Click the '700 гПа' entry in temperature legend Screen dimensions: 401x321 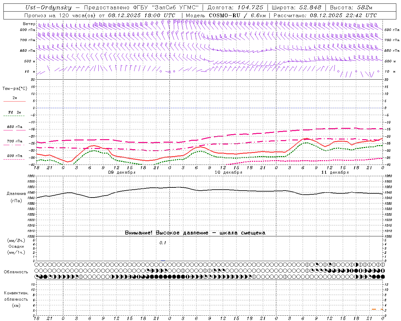click(15, 141)
